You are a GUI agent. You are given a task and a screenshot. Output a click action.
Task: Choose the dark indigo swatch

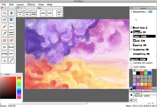tap(134, 88)
